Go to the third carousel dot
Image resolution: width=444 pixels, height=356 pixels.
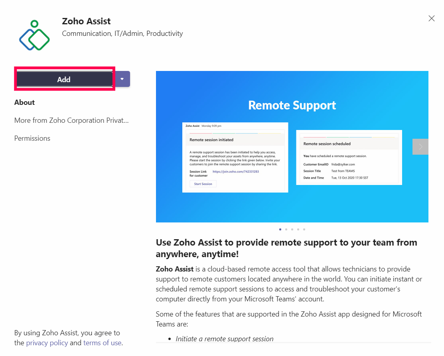tap(292, 229)
